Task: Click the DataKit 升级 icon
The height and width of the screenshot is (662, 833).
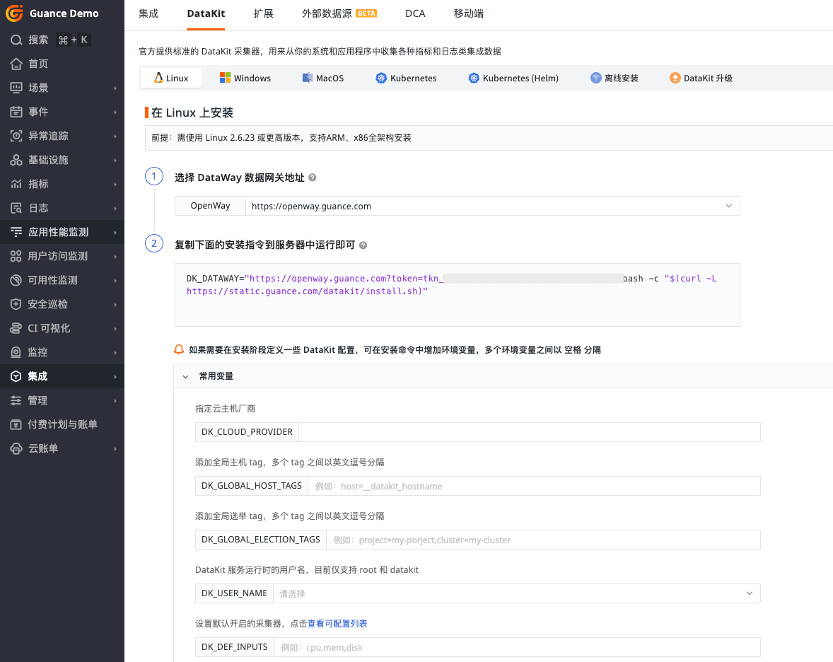Action: 675,78
